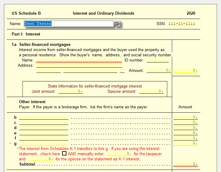Click the state/zip small field after address

[122, 70]
